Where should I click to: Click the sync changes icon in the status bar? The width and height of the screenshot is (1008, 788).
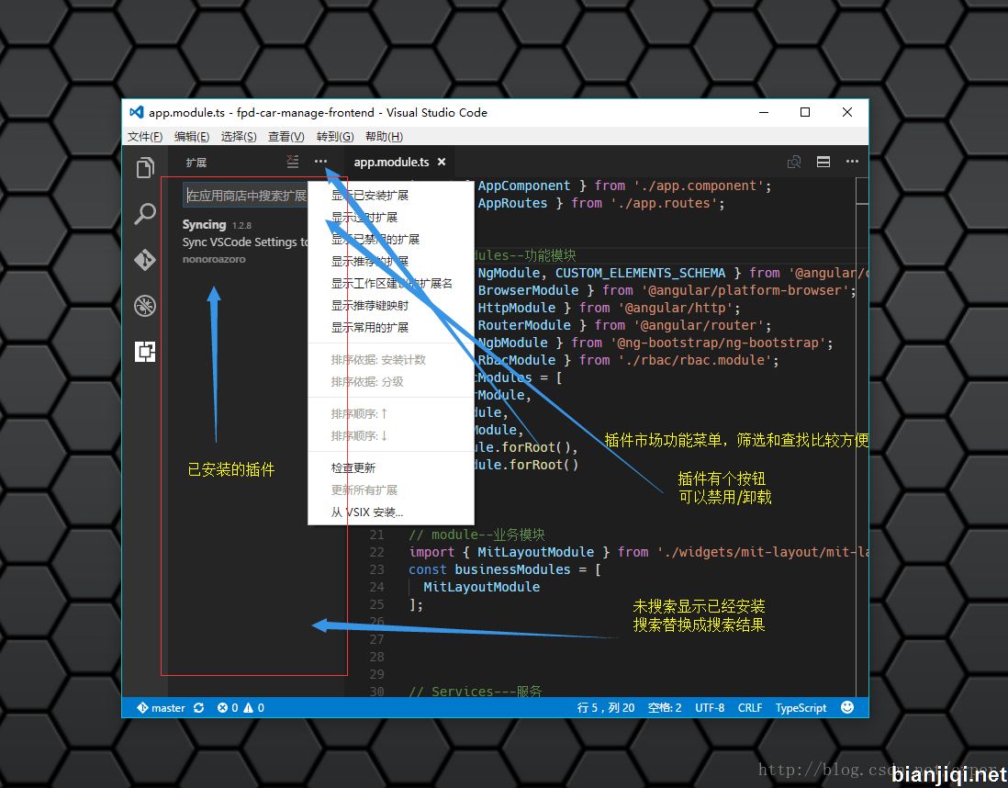coord(198,707)
